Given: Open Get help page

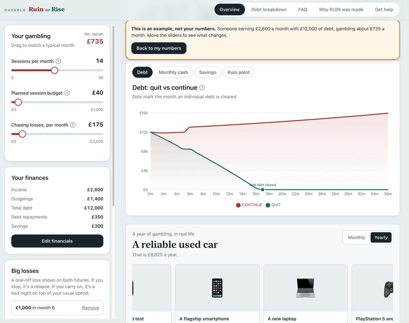Looking at the screenshot, I should [x=384, y=9].
